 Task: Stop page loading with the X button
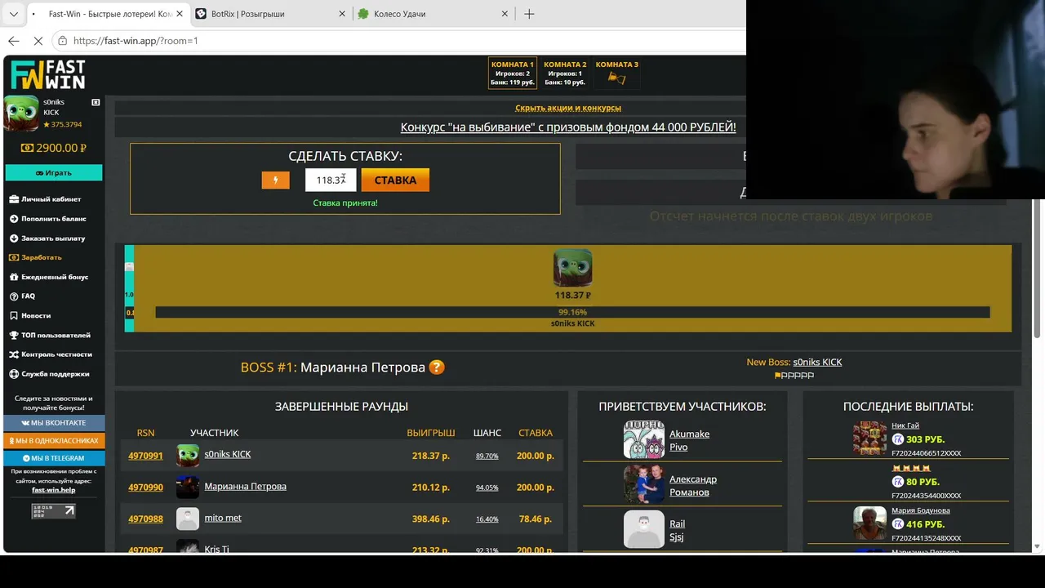tap(38, 40)
